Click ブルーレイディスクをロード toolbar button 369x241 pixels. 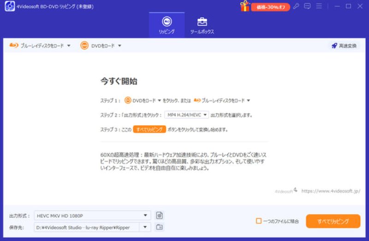[37, 45]
